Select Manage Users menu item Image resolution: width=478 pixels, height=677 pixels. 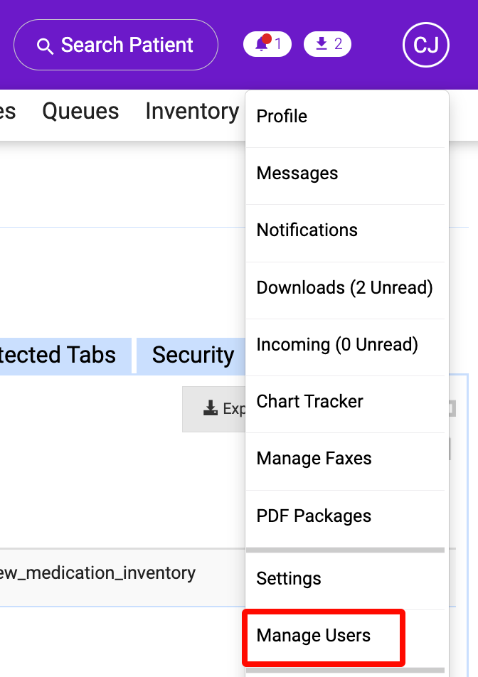(x=314, y=636)
